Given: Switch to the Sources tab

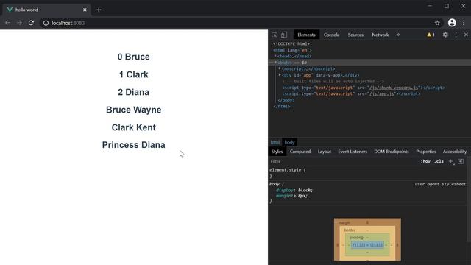Looking at the screenshot, I should point(355,35).
